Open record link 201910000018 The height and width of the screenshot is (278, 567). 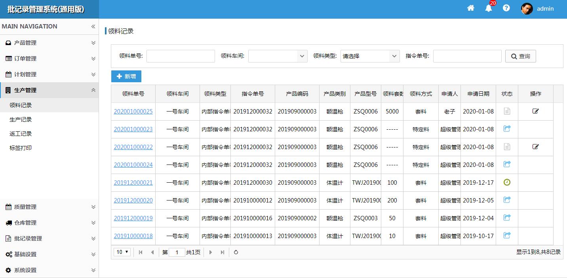click(133, 236)
